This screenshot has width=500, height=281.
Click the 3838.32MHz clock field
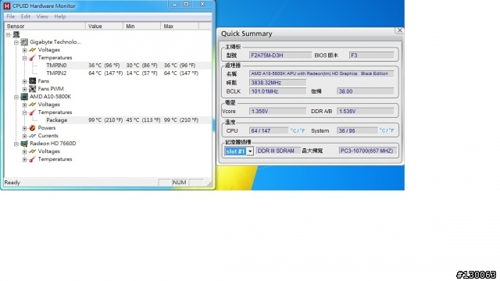277,83
